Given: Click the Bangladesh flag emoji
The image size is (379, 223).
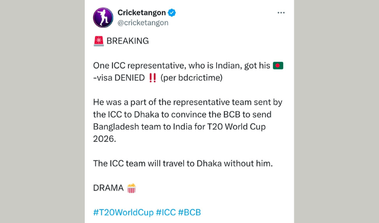Looking at the screenshot, I should pyautogui.click(x=278, y=66).
